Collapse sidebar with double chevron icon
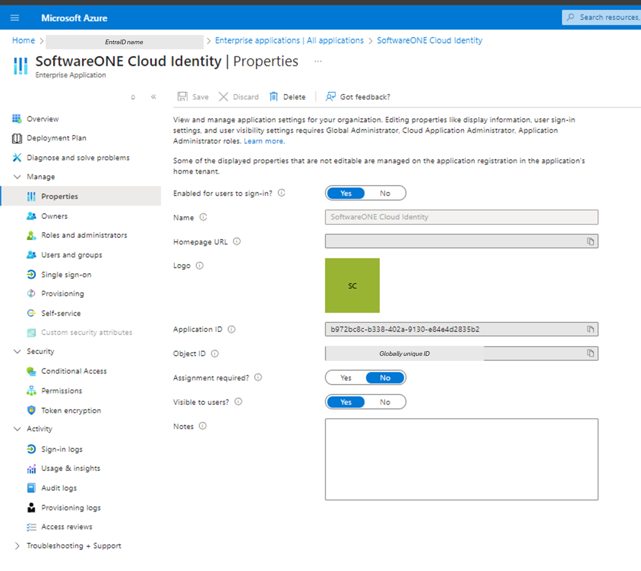 coord(153,96)
